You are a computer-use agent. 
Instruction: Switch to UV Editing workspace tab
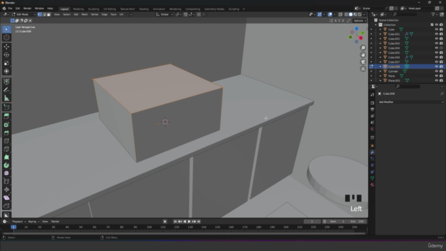click(x=109, y=9)
